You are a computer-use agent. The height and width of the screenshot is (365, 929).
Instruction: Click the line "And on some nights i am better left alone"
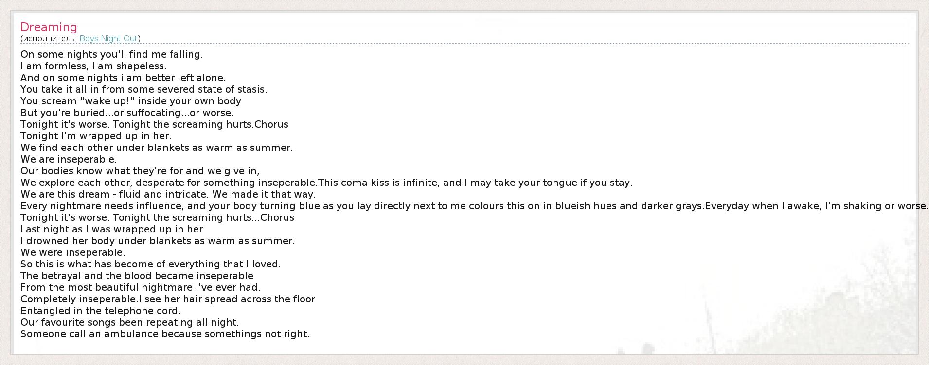[123, 78]
